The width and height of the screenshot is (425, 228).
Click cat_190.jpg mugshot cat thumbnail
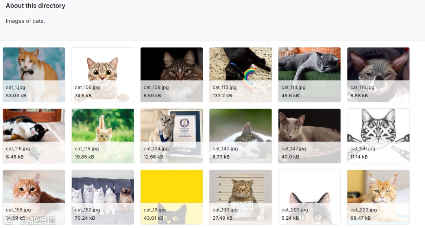[x=240, y=197]
